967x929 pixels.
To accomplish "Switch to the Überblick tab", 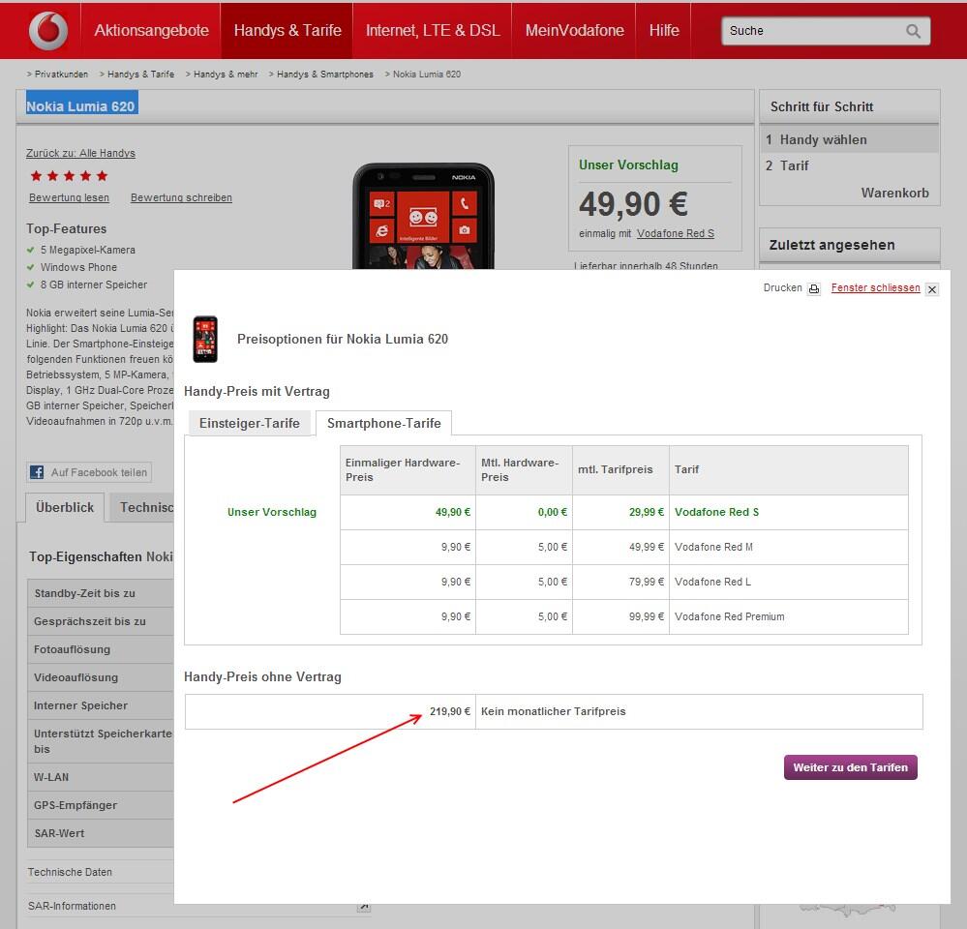I will coord(65,507).
